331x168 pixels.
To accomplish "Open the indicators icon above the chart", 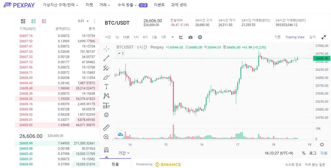I will [x=181, y=37].
